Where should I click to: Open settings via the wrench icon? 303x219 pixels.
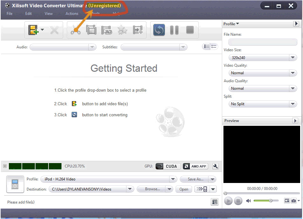click(x=216, y=166)
